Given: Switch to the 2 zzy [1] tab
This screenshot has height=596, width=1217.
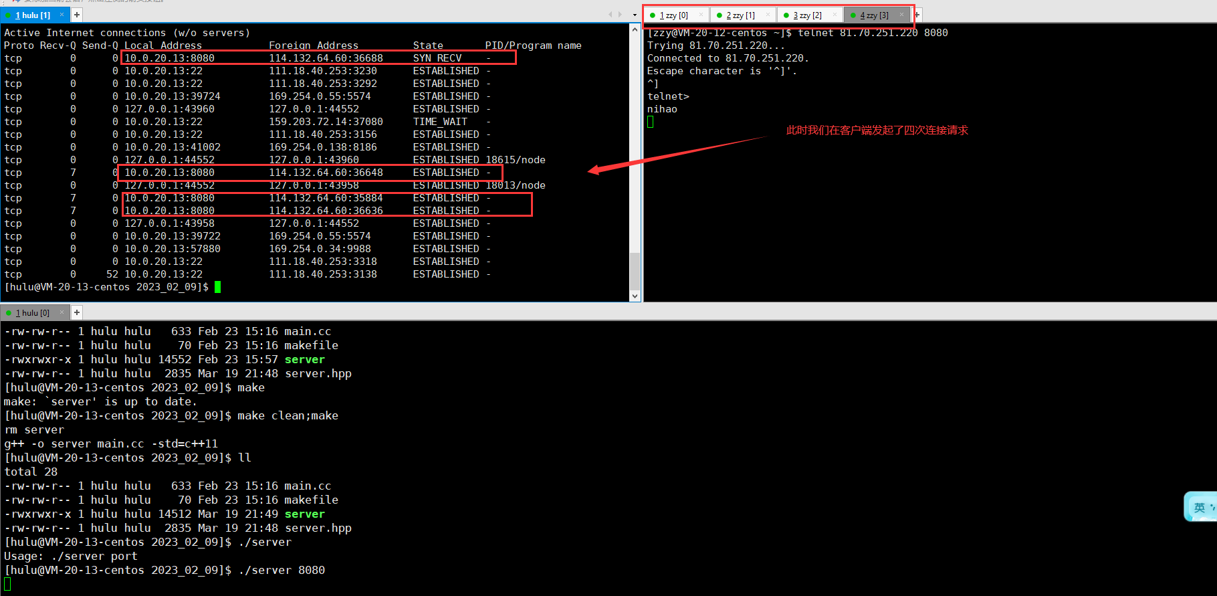Looking at the screenshot, I should pos(742,15).
